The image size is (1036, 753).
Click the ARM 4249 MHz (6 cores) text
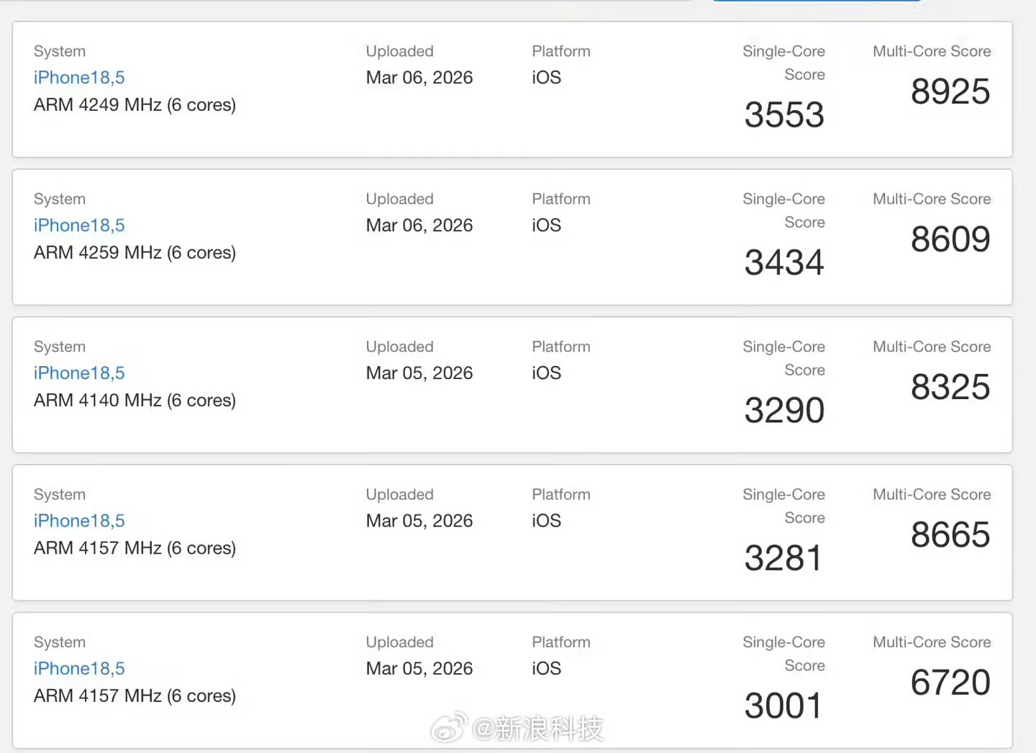click(135, 105)
